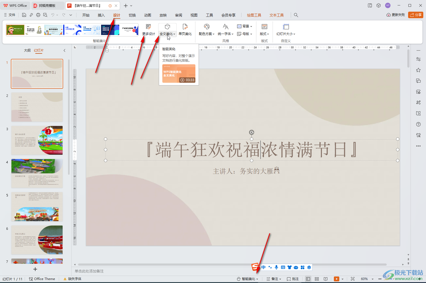The height and width of the screenshot is (283, 426).
Task: Choose the green cartoon design template thumbnail
Action: click(15, 30)
